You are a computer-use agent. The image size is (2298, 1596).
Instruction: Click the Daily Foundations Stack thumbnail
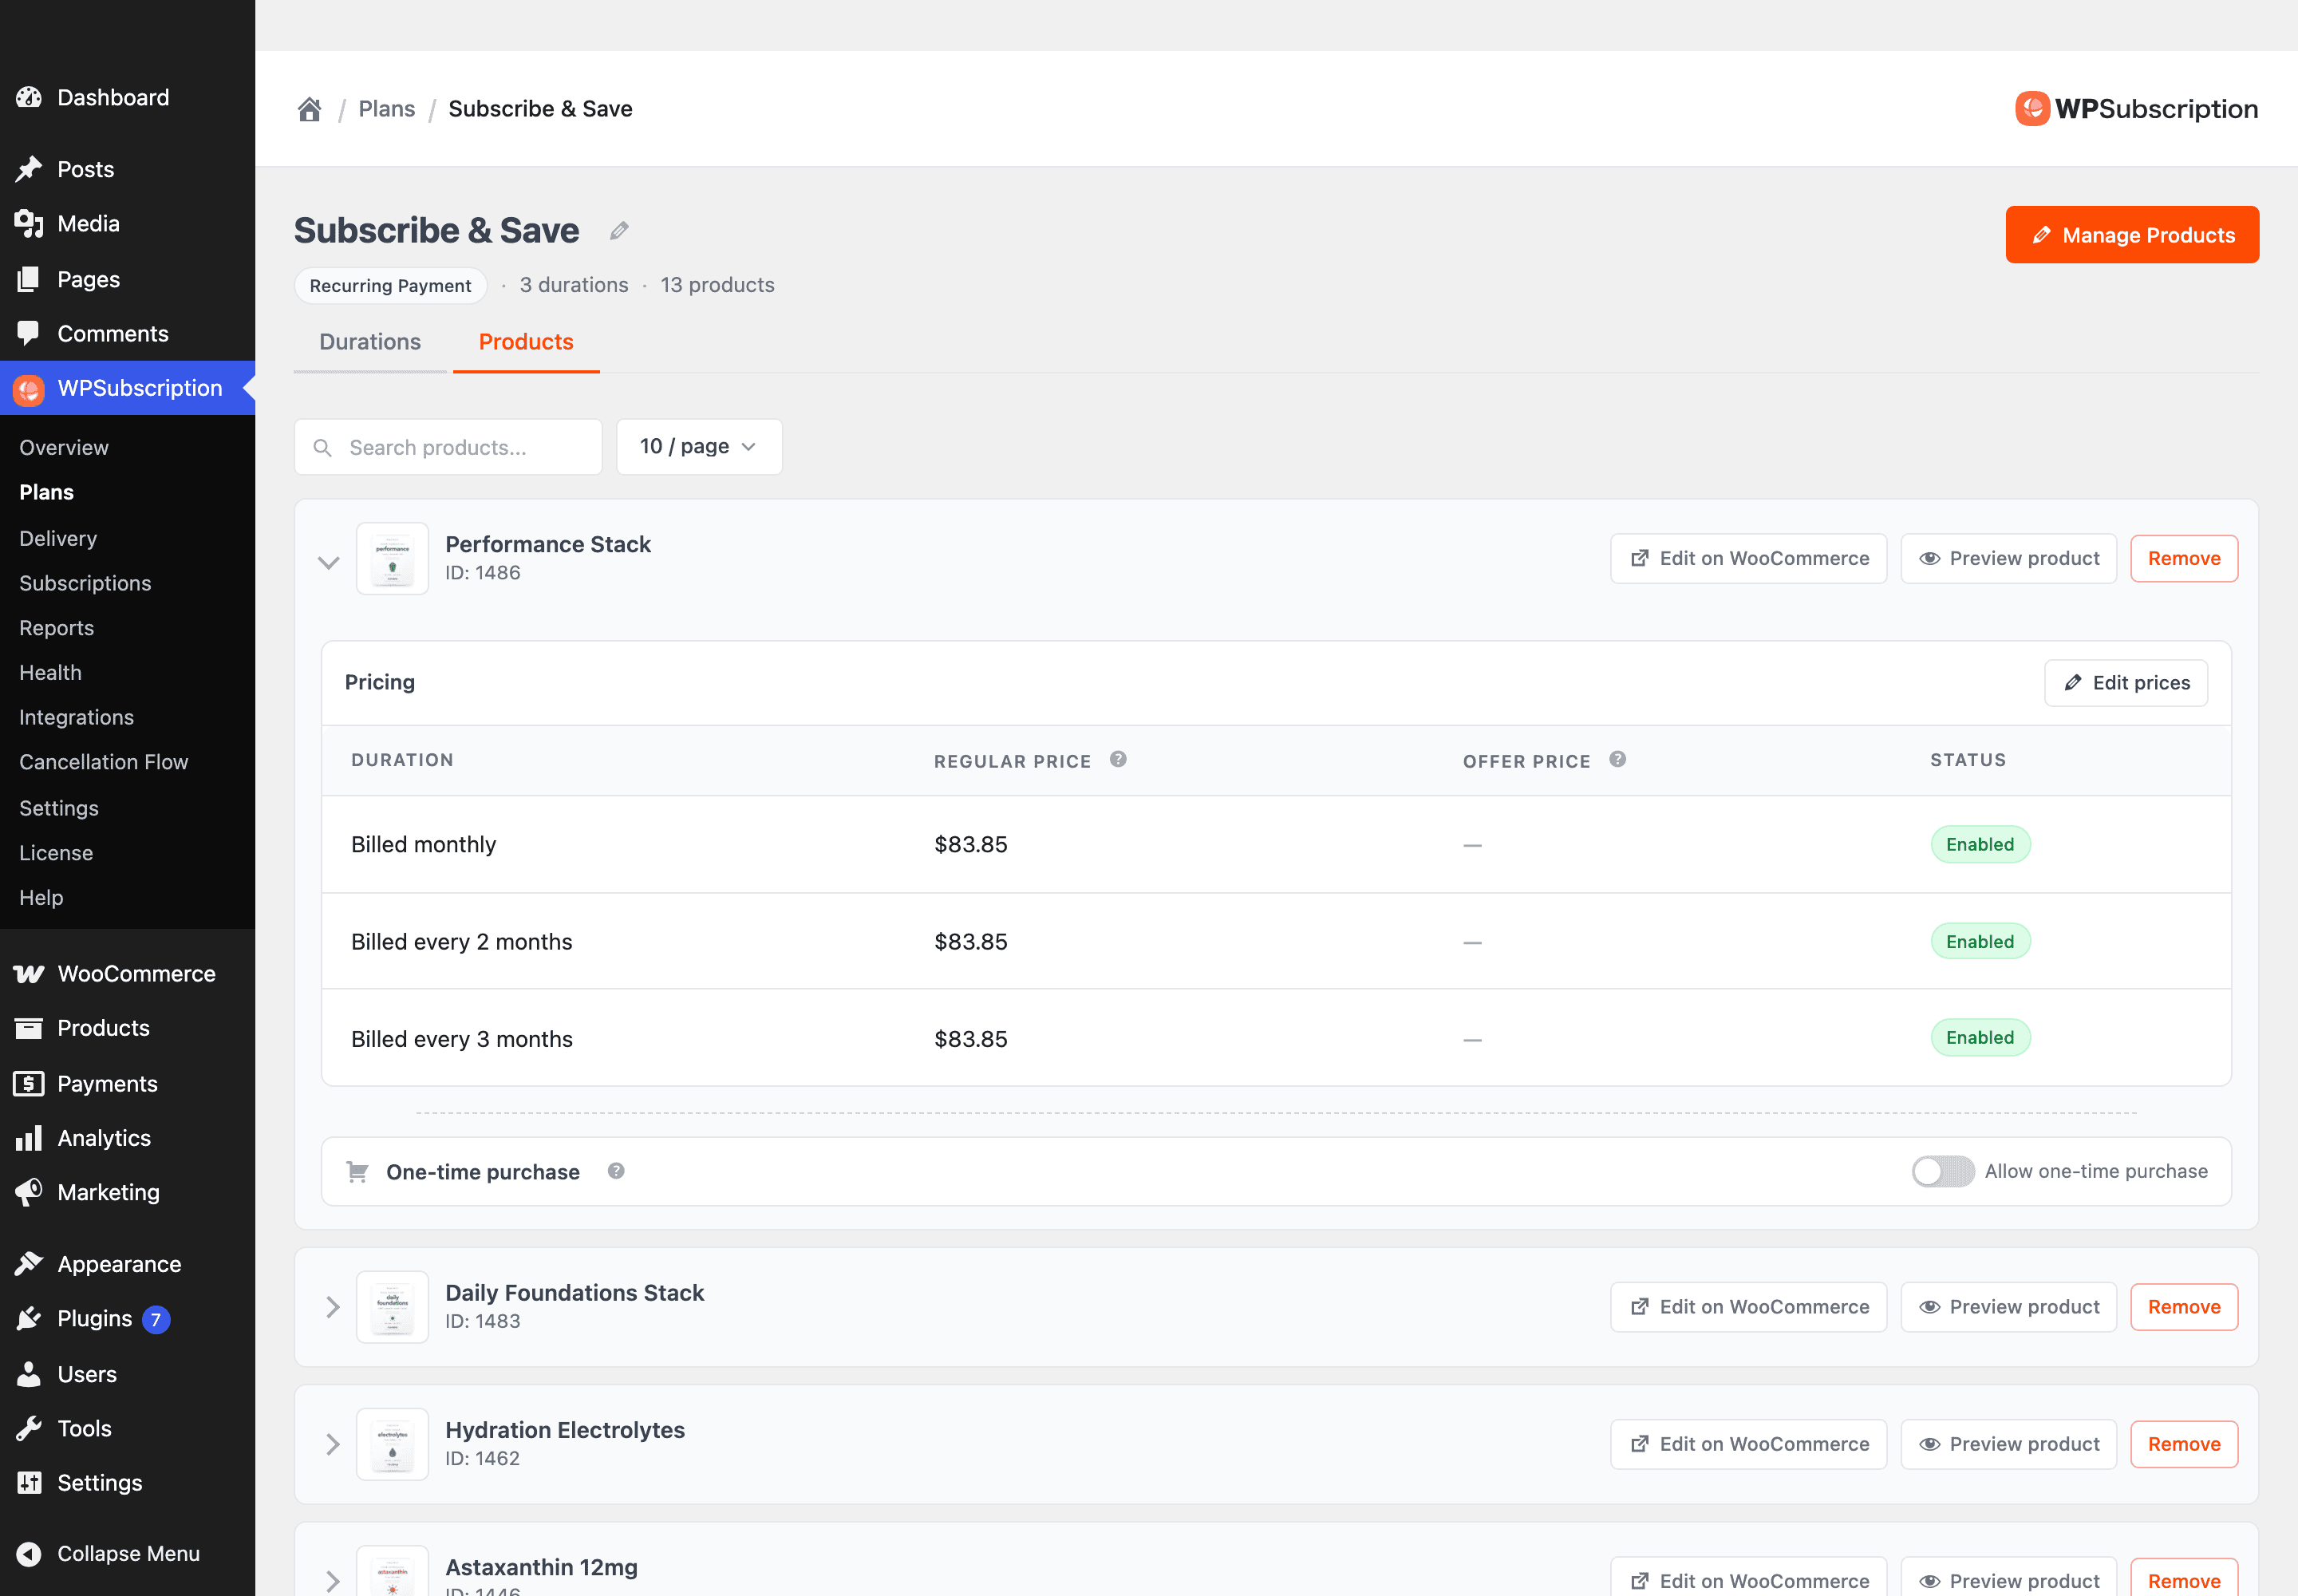coord(392,1307)
